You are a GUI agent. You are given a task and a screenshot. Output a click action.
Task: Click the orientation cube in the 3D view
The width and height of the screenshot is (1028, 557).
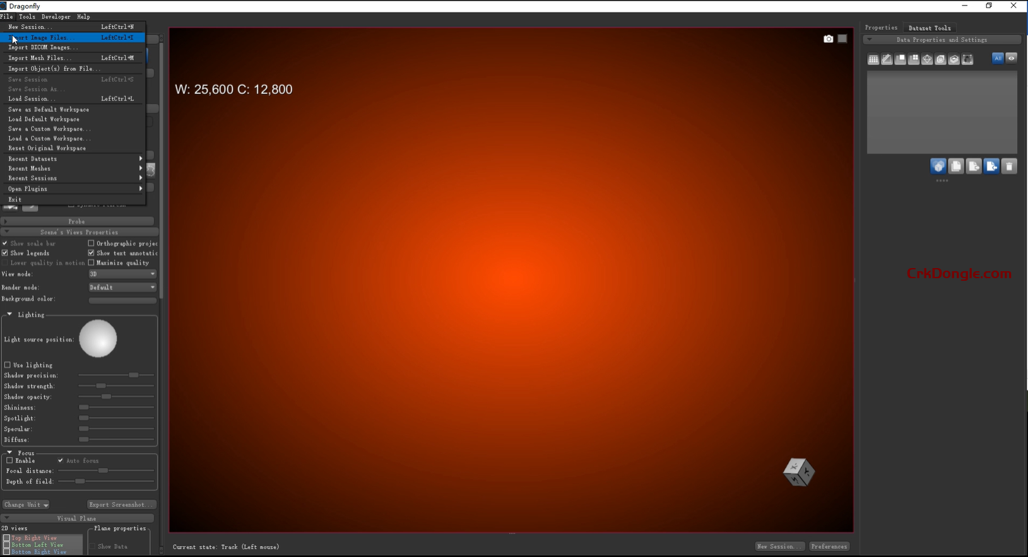click(799, 472)
